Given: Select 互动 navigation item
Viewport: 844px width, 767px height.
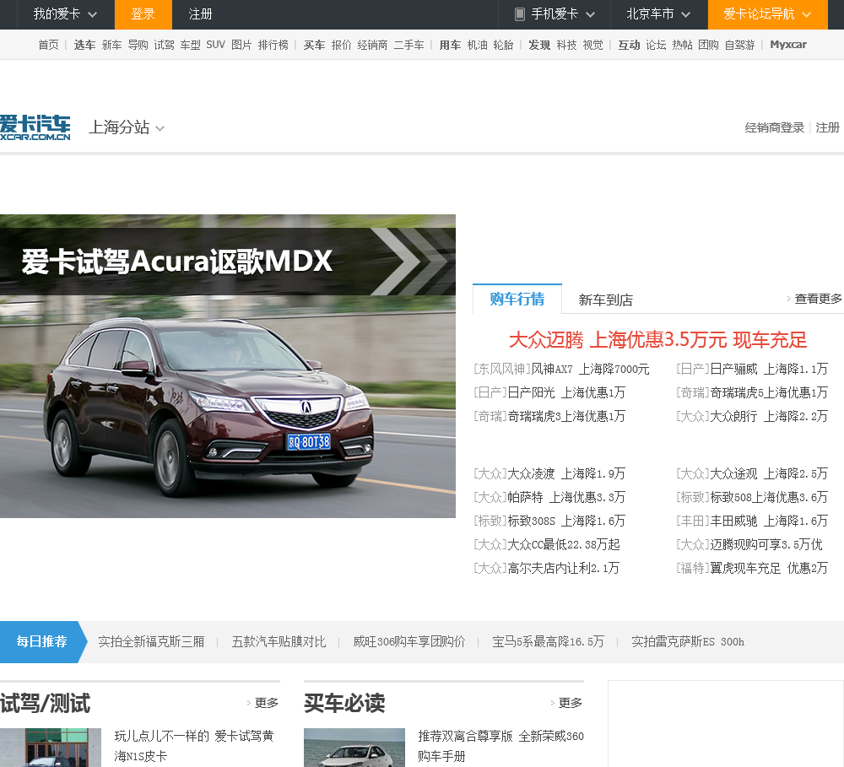Looking at the screenshot, I should [629, 45].
